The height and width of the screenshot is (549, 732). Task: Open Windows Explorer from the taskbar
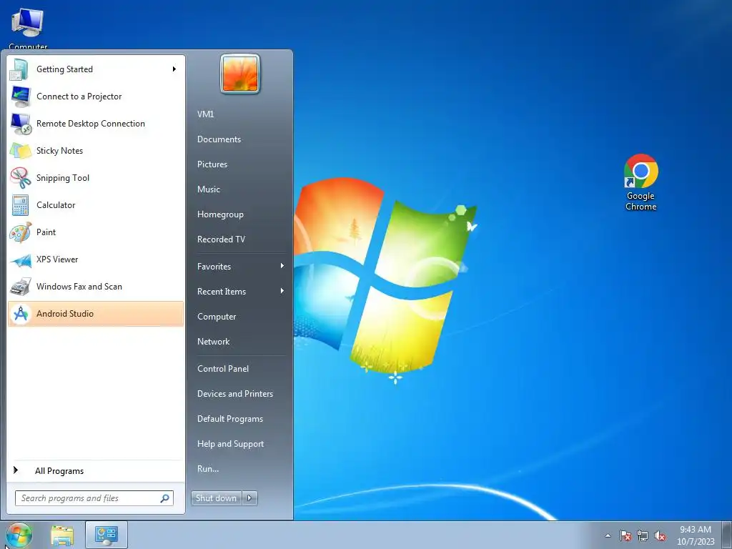[63, 535]
